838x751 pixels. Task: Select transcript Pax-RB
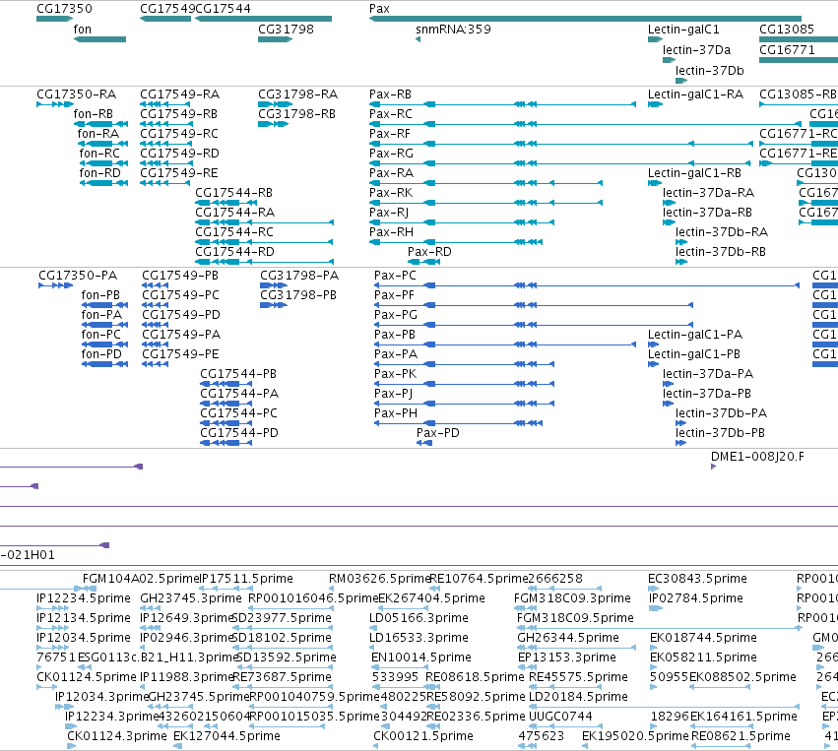390,94
